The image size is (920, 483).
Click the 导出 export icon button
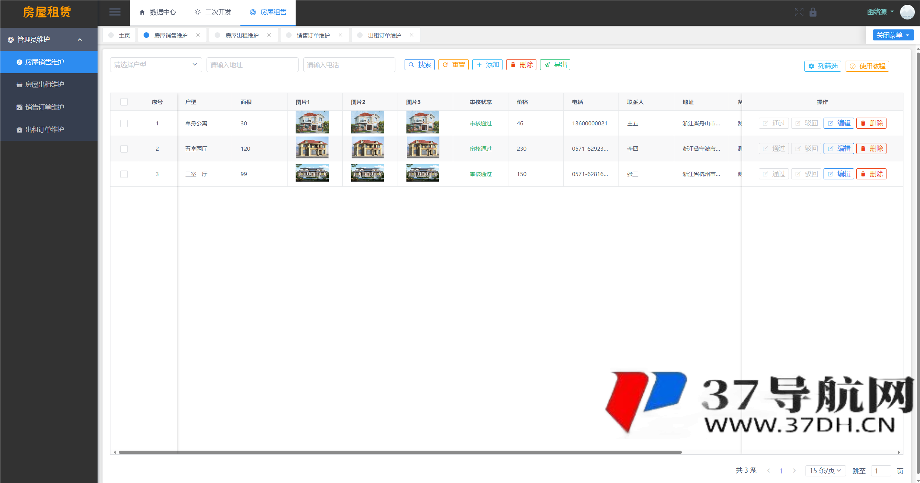click(x=555, y=65)
